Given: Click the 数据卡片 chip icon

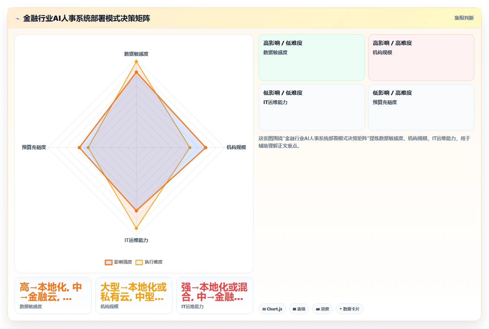Looking at the screenshot, I should 341,309.
